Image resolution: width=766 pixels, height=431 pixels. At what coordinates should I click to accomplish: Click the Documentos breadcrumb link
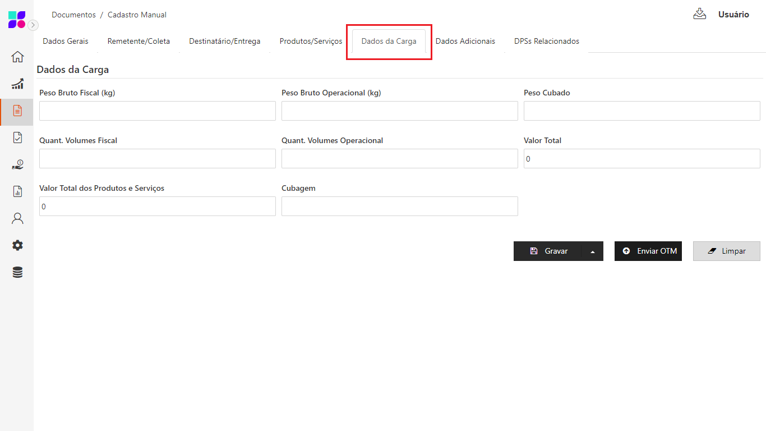[73, 15]
